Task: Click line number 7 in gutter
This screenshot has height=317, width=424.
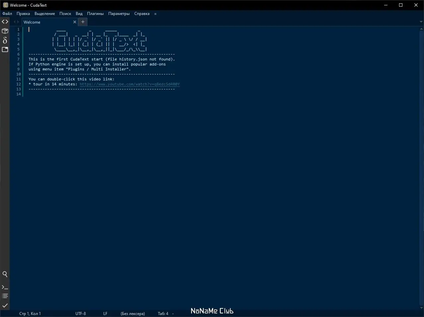Action: 19,59
